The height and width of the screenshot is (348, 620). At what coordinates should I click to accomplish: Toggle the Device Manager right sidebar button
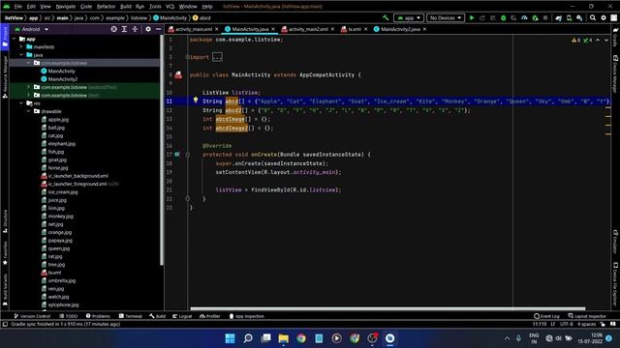(615, 73)
